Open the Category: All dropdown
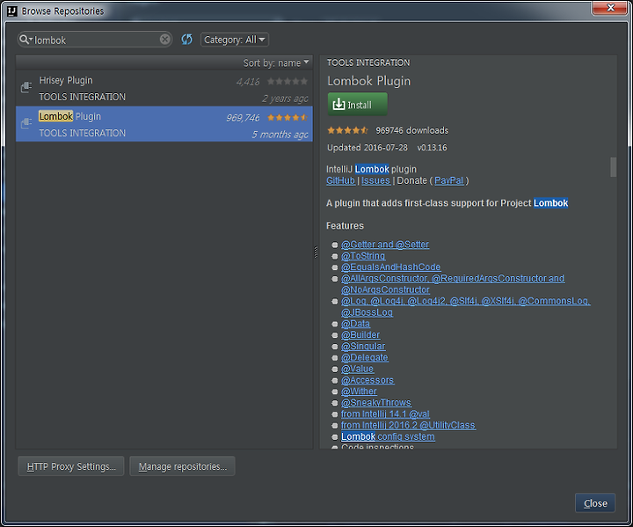 pos(235,40)
